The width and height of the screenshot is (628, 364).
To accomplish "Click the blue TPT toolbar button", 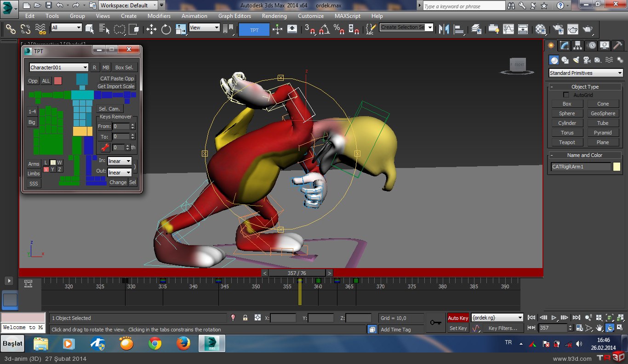I will pyautogui.click(x=254, y=29).
